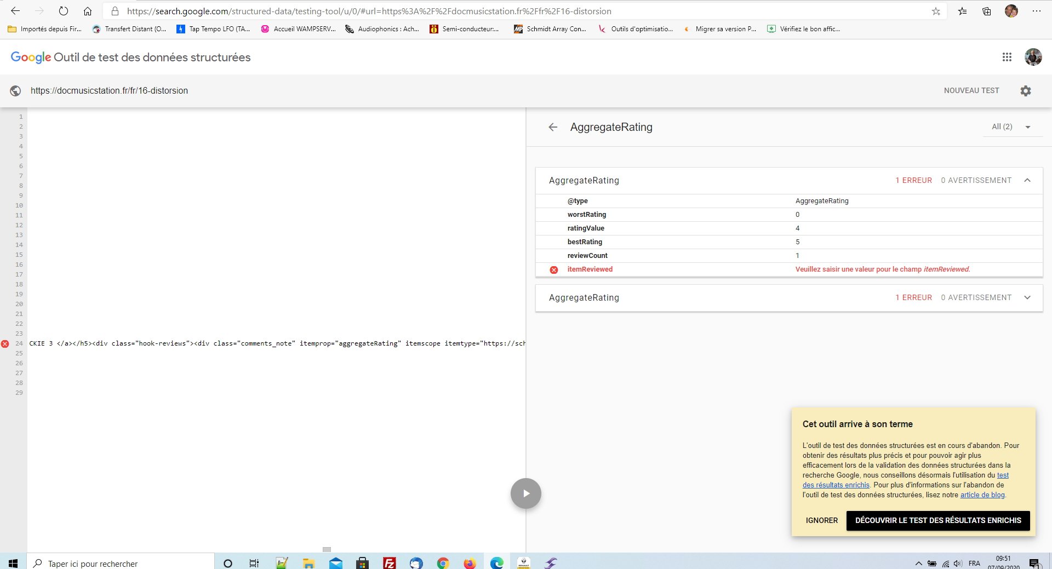This screenshot has width=1052, height=569.
Task: Go back with the browser back arrow
Action: pyautogui.click(x=15, y=11)
